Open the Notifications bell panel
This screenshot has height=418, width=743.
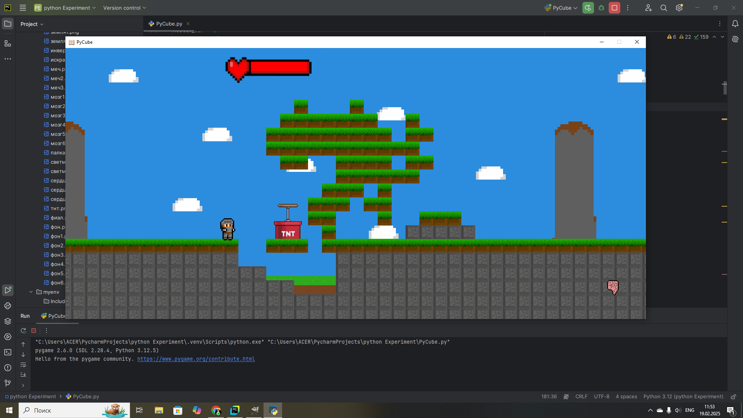tap(735, 24)
